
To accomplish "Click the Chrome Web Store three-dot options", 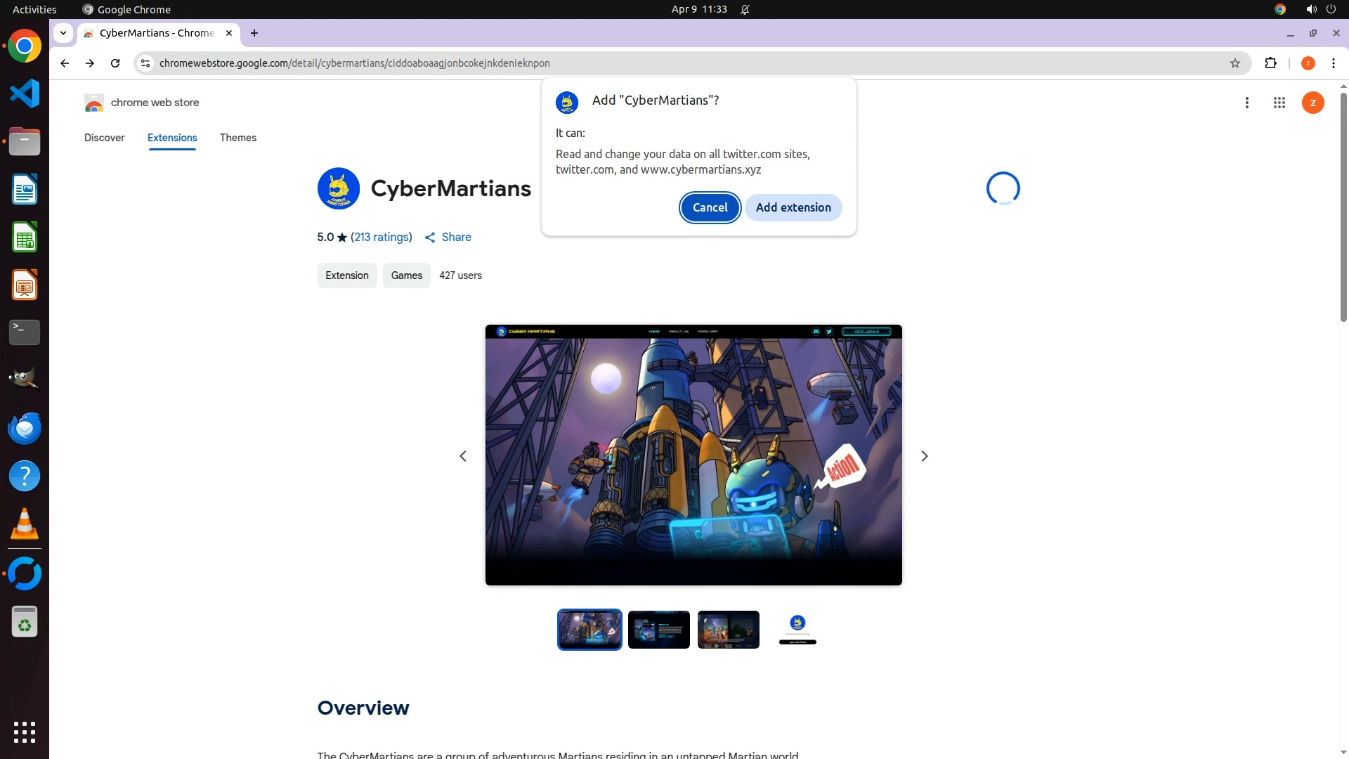I will tap(1246, 103).
